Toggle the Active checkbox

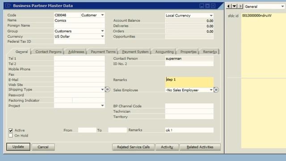tap(11, 130)
